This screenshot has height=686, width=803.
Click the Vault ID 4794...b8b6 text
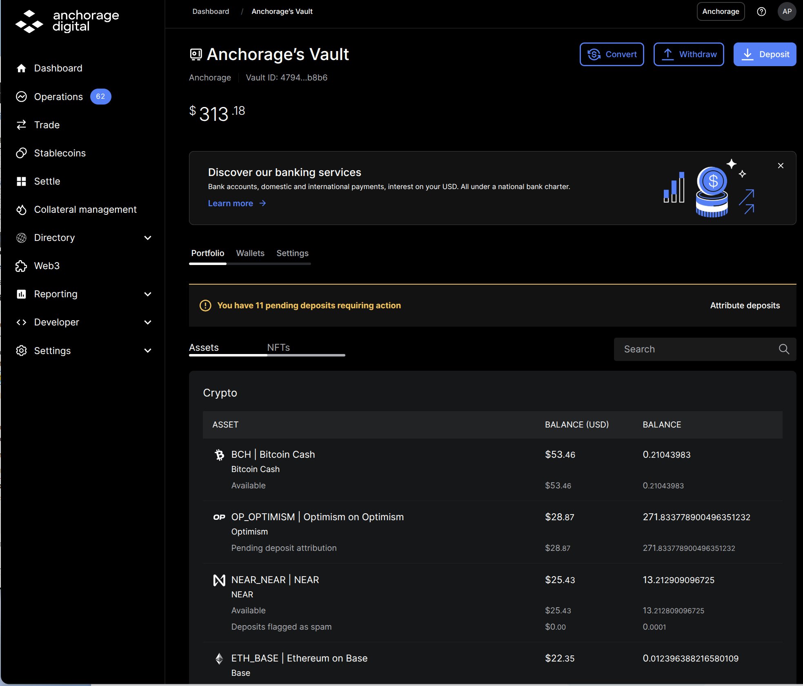click(287, 78)
